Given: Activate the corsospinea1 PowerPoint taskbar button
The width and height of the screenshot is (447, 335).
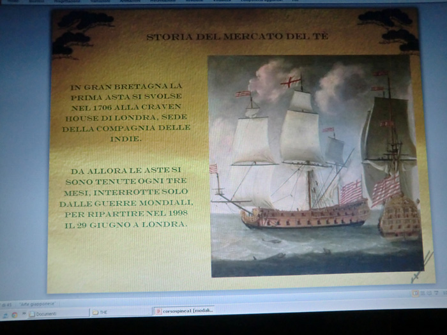Looking at the screenshot, I should click(x=184, y=311).
